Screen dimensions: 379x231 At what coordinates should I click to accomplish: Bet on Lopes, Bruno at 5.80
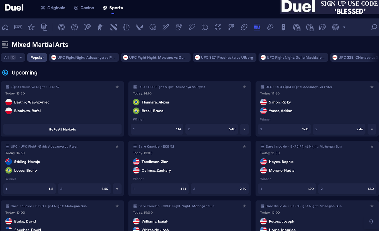pos(84,189)
